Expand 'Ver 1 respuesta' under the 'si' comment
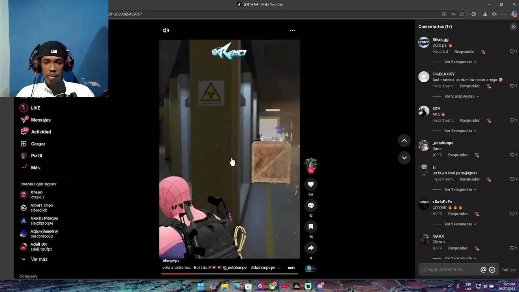The image size is (519, 292). coord(460,190)
